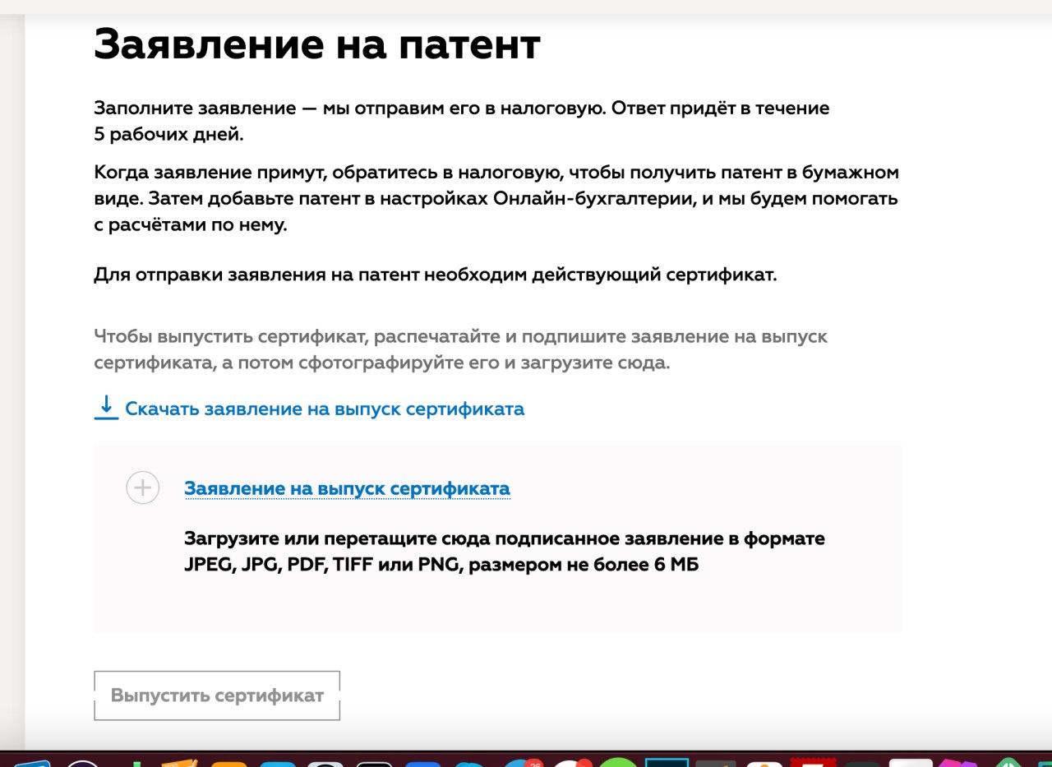Click the upload format instructions text in the drop zone
Screen dimensions: 1052x767
[x=505, y=552]
